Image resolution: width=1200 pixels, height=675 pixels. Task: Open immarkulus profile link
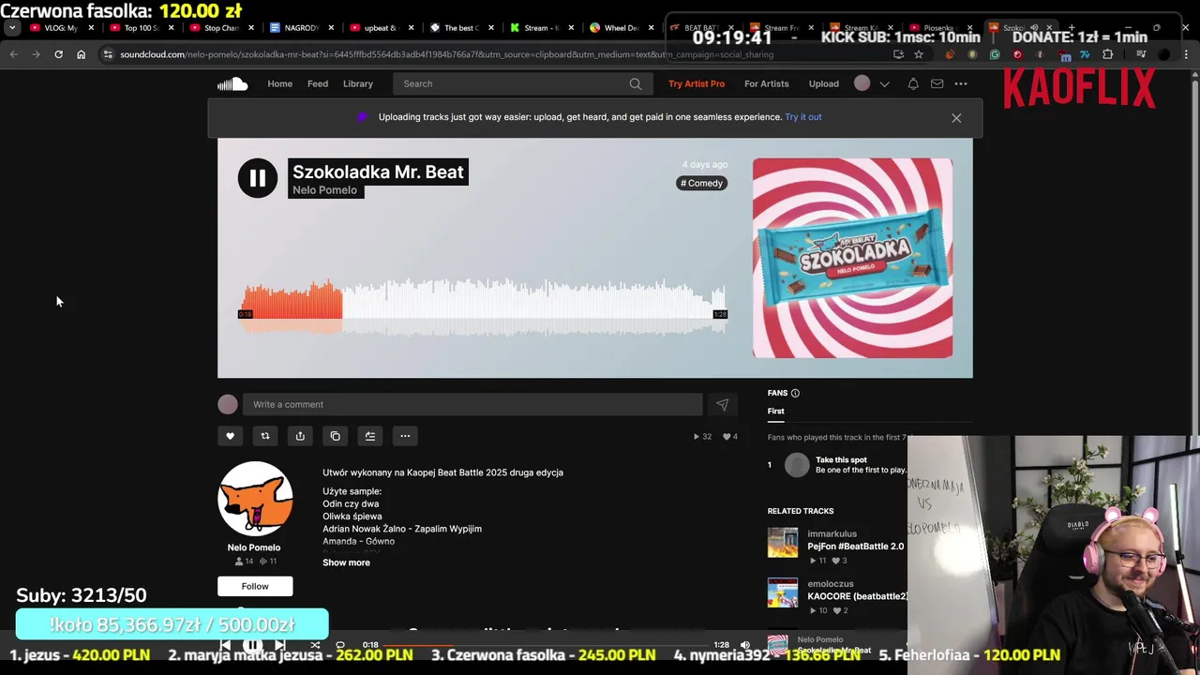coord(832,533)
